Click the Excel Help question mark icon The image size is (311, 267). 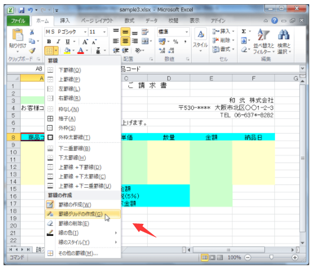[274, 21]
